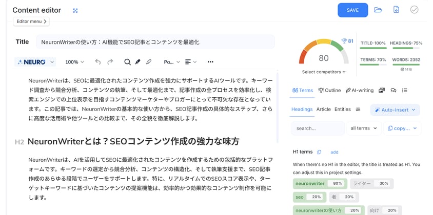Screen dimensions: 433x215
Task: Click the neuronwriter 80% term chip
Action: 320,184
